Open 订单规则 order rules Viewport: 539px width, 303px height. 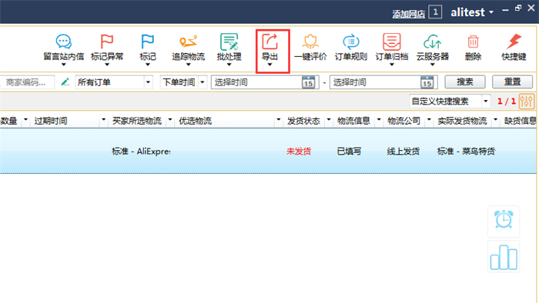click(x=351, y=42)
